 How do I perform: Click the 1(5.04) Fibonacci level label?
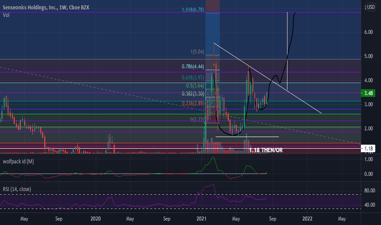[197, 52]
